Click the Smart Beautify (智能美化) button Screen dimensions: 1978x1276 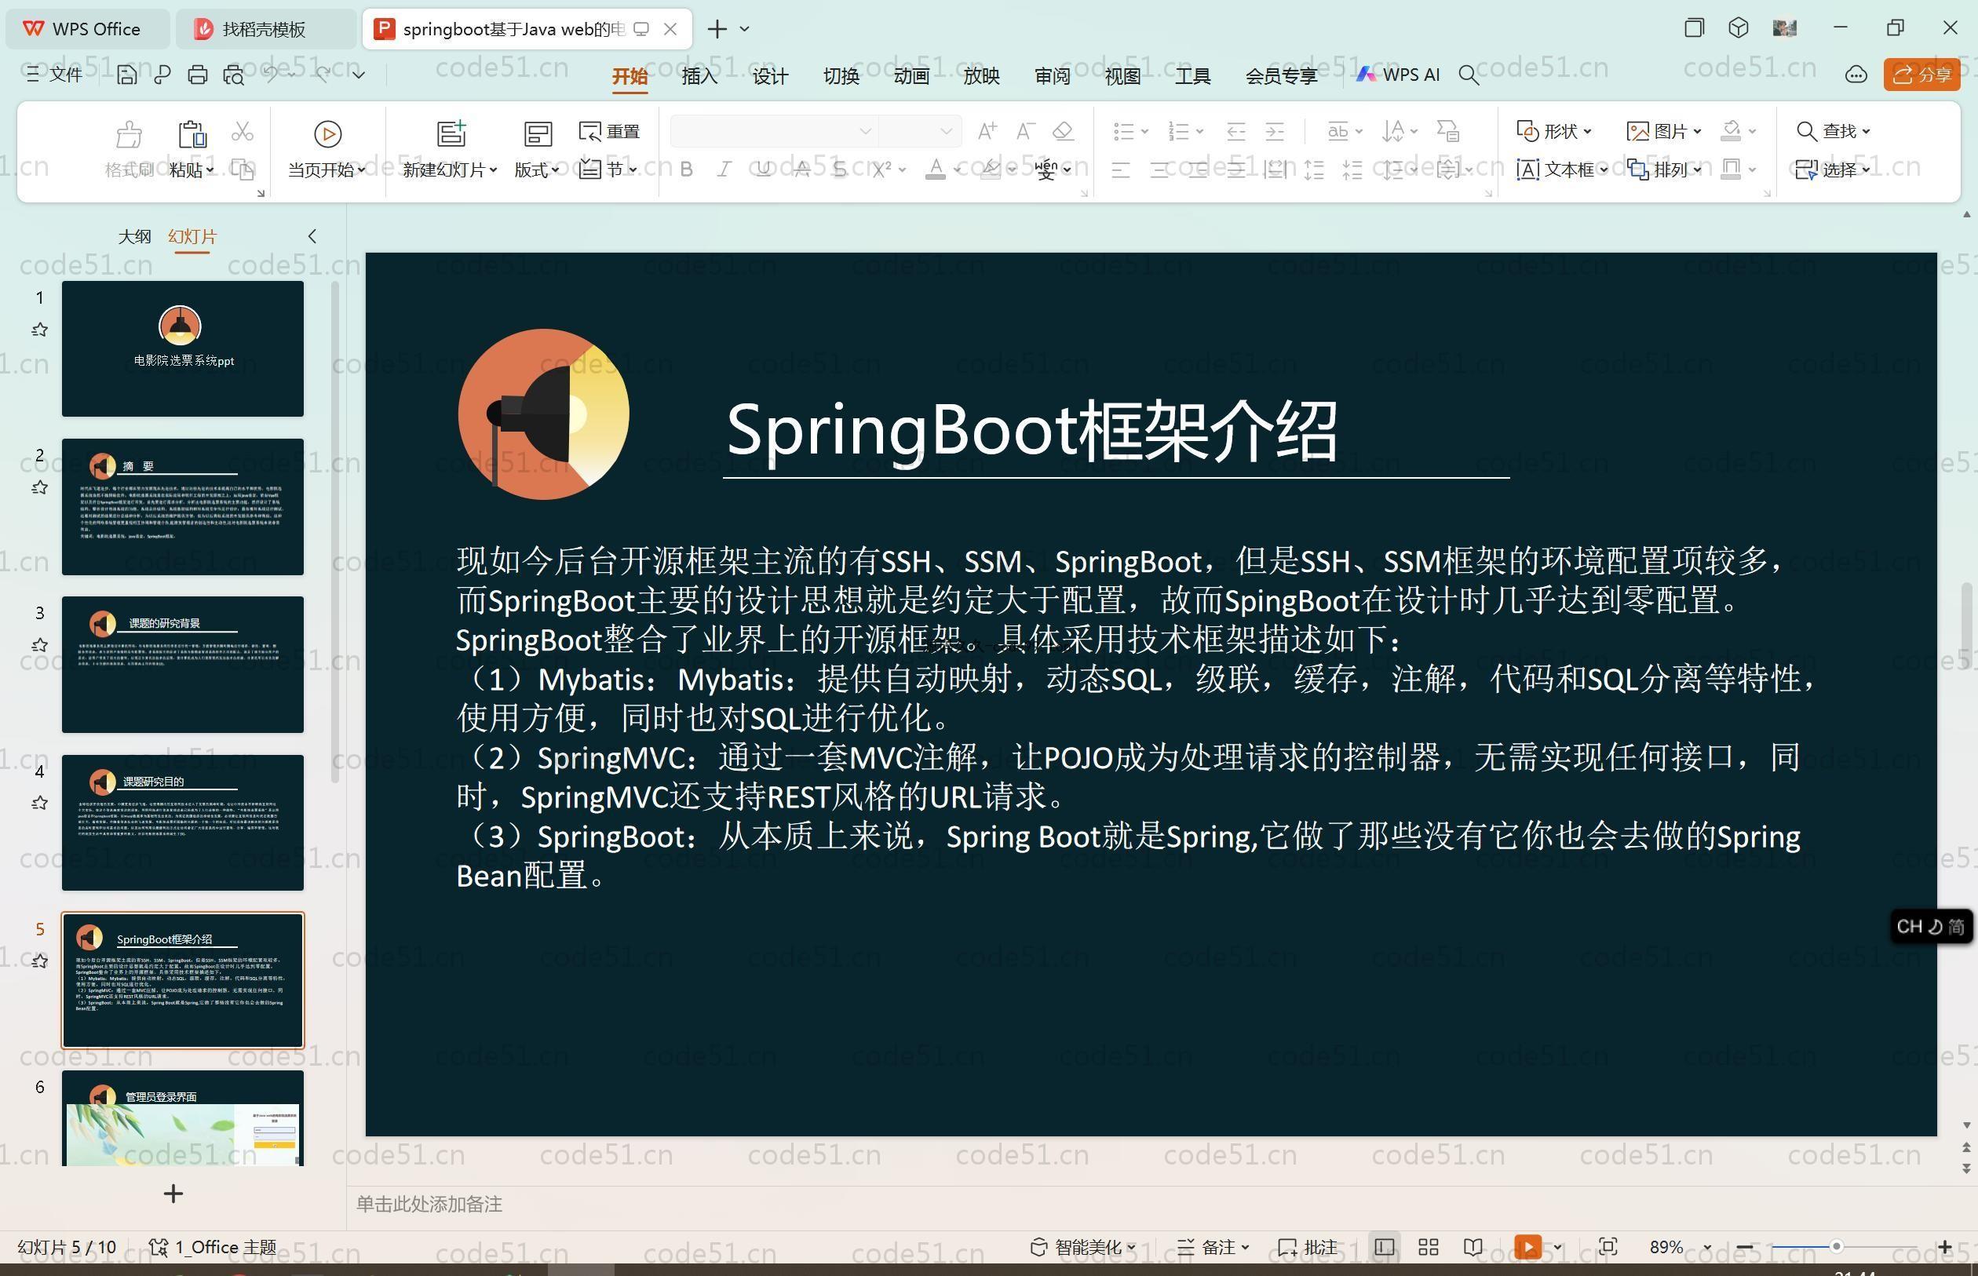[1083, 1247]
